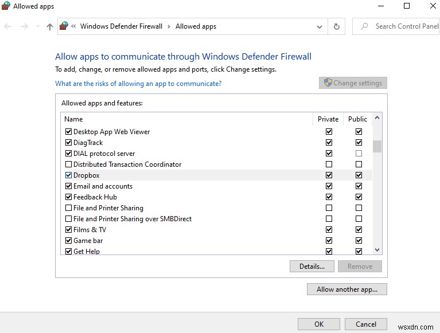Screen dimensions: 440x333
Task: Click the apps list scrollbar thumb
Action: [377, 146]
